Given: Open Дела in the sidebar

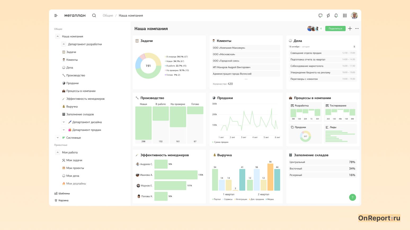Looking at the screenshot, I should click(x=68, y=68).
